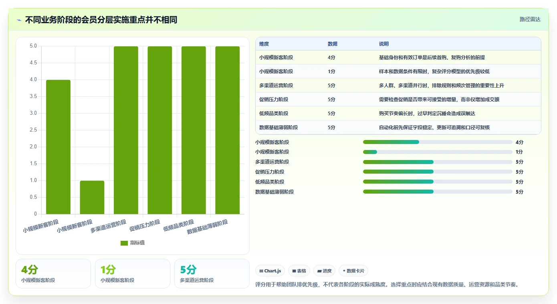Click the 促销压力阶段 chart bar
This screenshot has width=557, height=304.
pyautogui.click(x=160, y=130)
